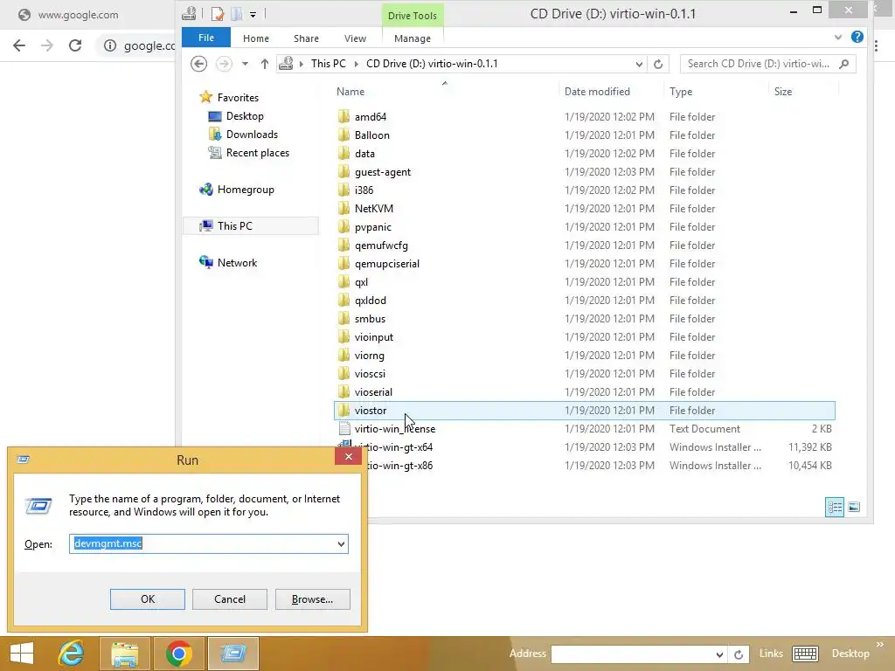Viewport: 895px width, 671px height.
Task: Switch to Large icons view
Action: [854, 507]
